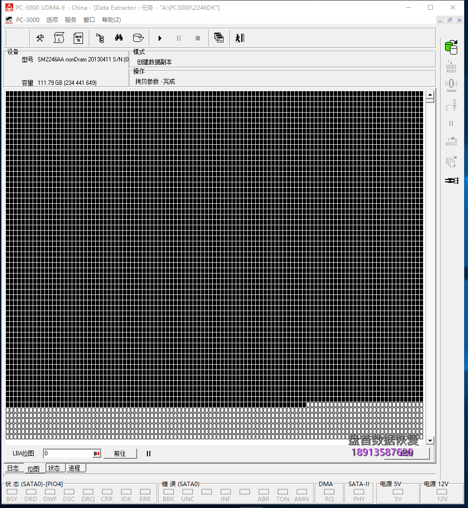Screen dimensions: 468x508
Task: Click the sector skip sidebar icon
Action: 451,141
